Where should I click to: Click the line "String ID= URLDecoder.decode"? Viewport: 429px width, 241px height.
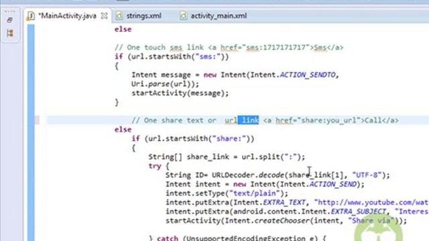coord(278,175)
